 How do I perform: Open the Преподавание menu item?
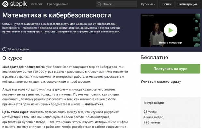coord(58,4)
